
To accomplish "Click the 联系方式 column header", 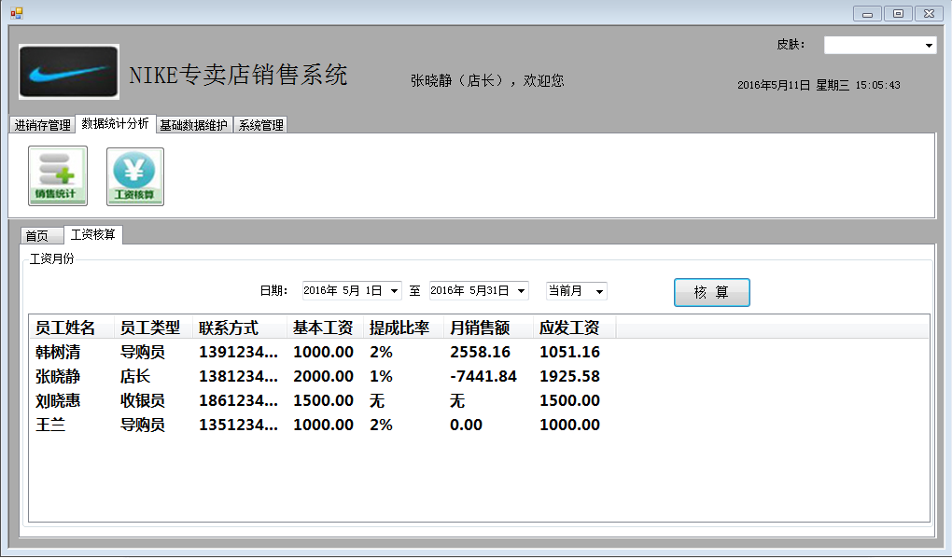I will pos(240,328).
